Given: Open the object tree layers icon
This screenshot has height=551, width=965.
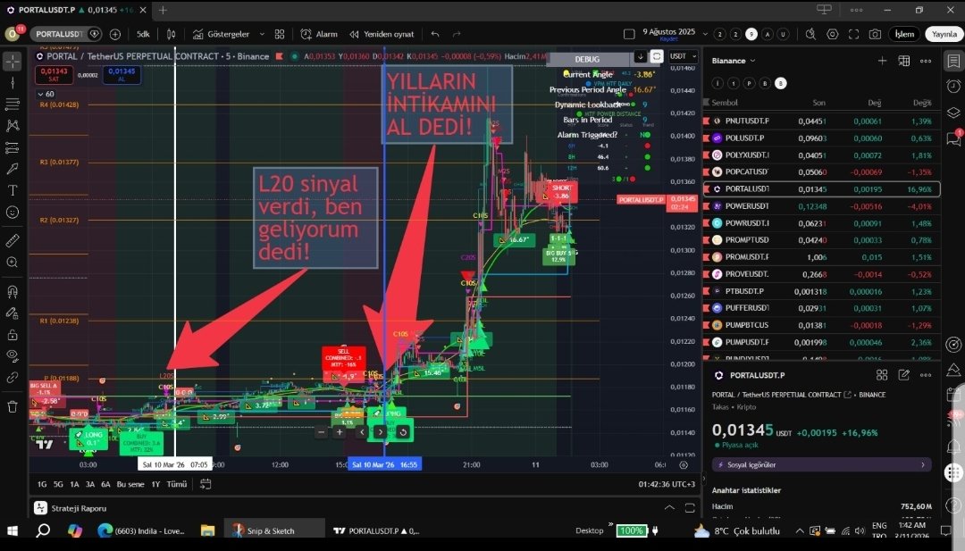Looking at the screenshot, I should coord(953,112).
